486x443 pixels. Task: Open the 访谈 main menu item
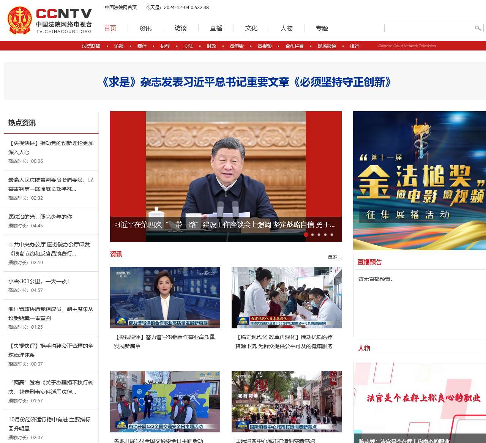pos(181,28)
